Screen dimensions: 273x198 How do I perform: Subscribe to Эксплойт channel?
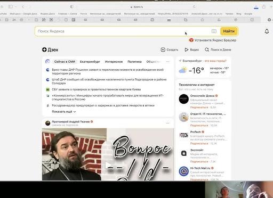199,162
